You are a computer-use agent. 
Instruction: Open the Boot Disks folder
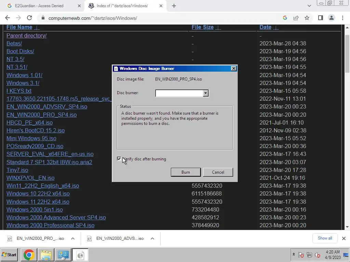click(20, 51)
